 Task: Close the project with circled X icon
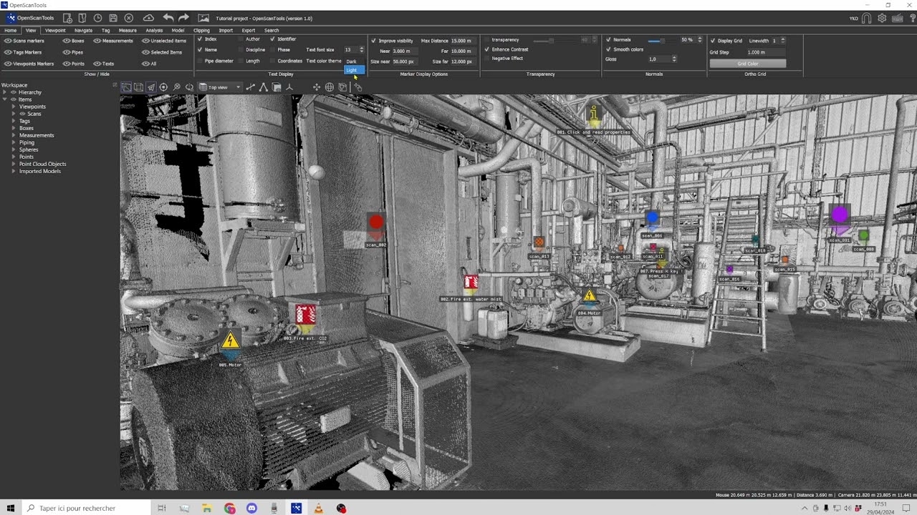coord(129,18)
